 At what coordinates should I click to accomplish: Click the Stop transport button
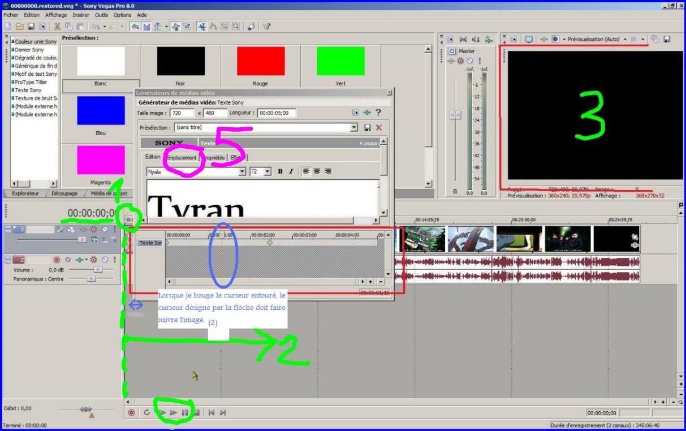click(x=197, y=412)
